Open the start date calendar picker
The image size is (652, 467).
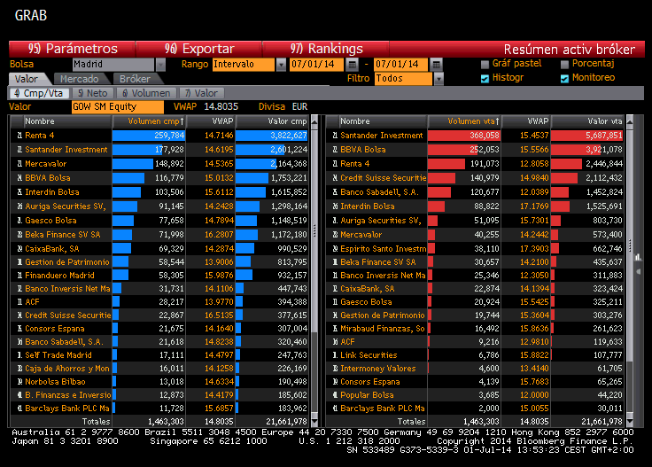click(x=352, y=65)
